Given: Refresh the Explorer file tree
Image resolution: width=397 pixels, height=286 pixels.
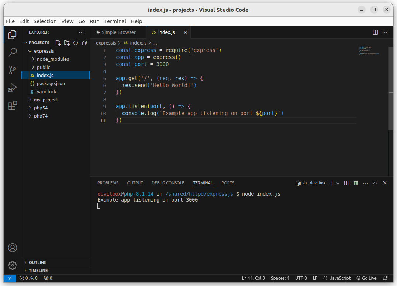Looking at the screenshot, I should click(x=76, y=43).
